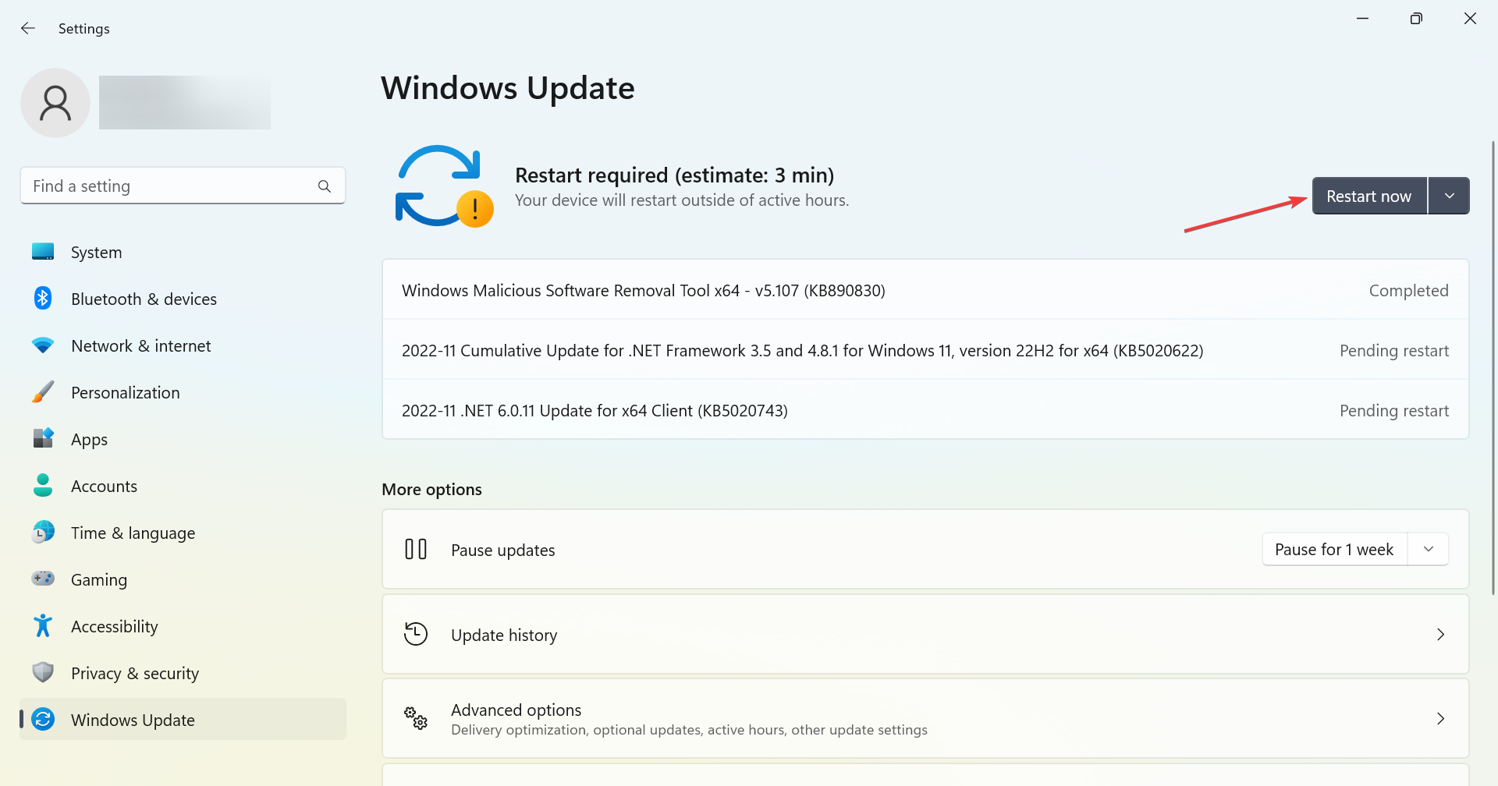Click the Restart now button
The height and width of the screenshot is (786, 1498).
[x=1369, y=196]
